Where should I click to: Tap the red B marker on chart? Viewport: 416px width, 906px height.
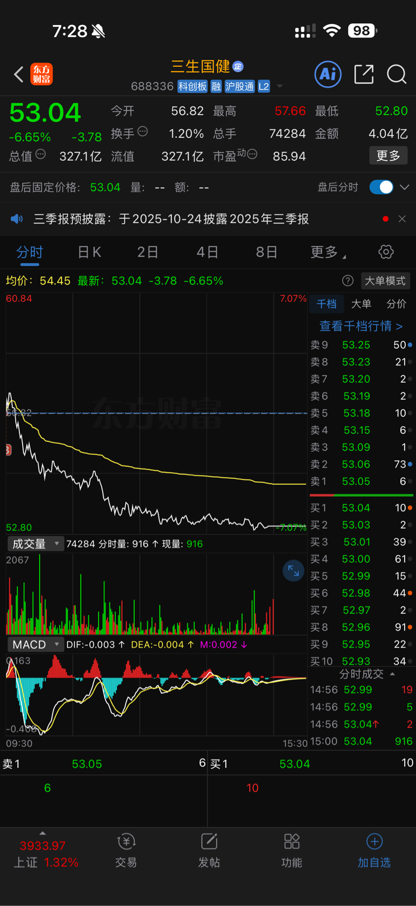tap(8, 449)
